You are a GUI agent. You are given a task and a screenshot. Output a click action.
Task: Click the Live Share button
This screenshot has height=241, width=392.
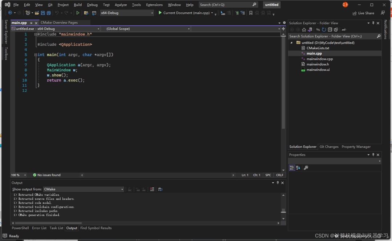point(363,13)
